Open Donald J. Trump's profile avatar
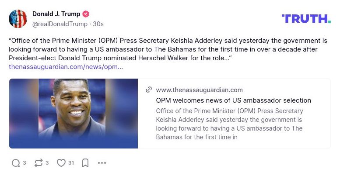Viewport: 340px width, 176px height. coord(18,19)
